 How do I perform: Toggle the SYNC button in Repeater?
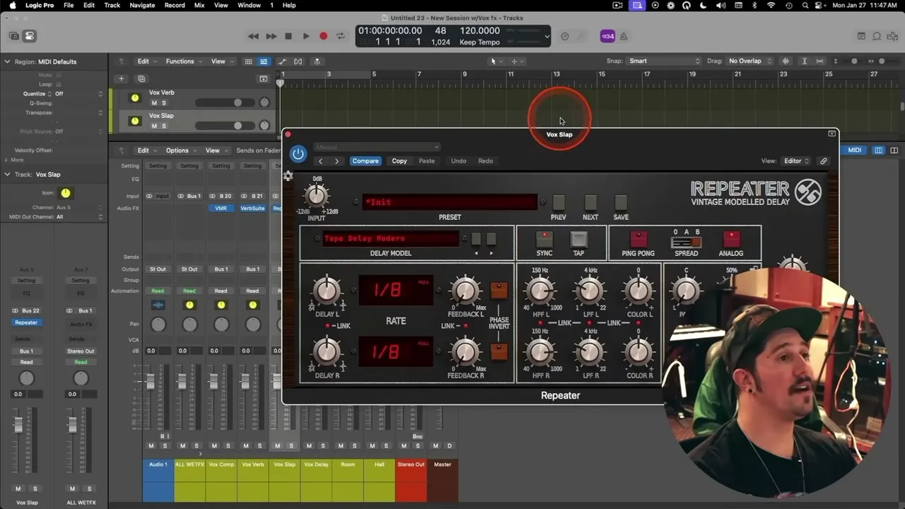tap(544, 239)
